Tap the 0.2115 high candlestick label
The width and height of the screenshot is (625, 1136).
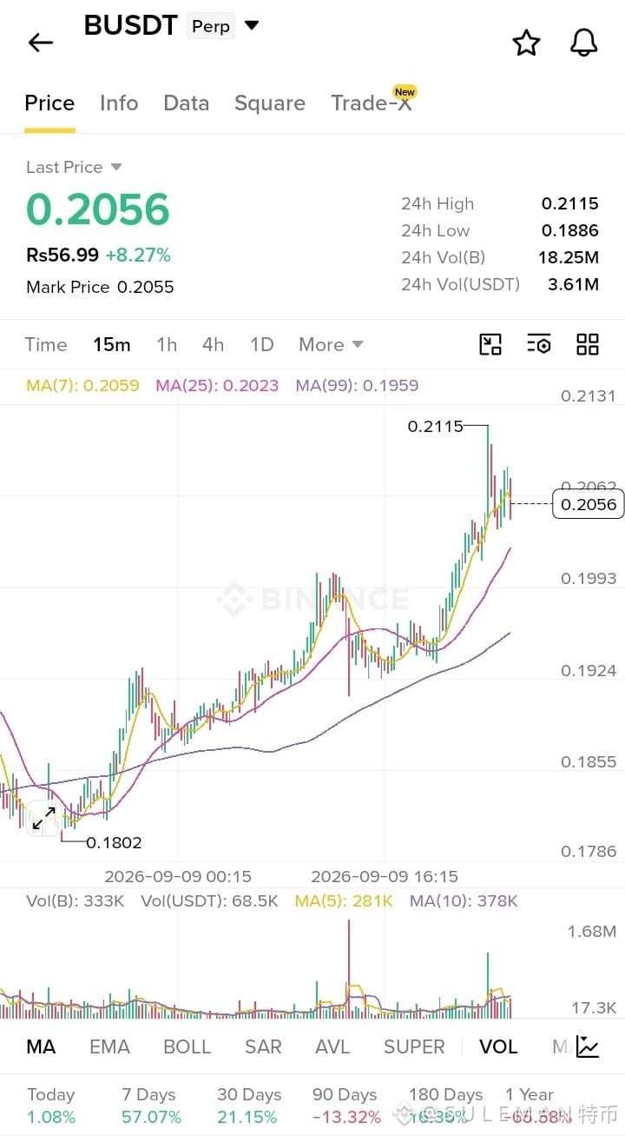click(435, 426)
